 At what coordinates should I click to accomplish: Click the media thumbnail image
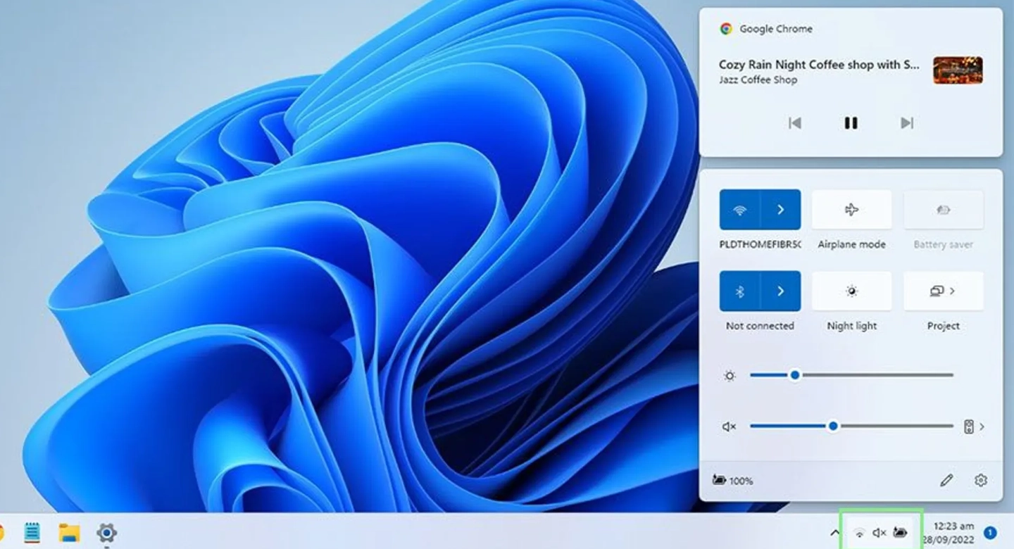point(958,70)
